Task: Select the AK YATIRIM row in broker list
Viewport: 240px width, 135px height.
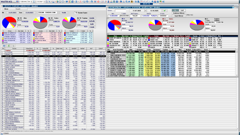Action: pyautogui.click(x=171, y=57)
